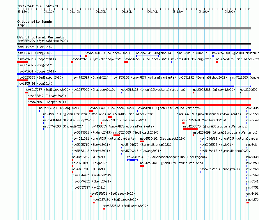Click nsv4503219 (gnomADStructuralVariants) label
The height and width of the screenshot is (220, 259).
[x=75, y=114]
